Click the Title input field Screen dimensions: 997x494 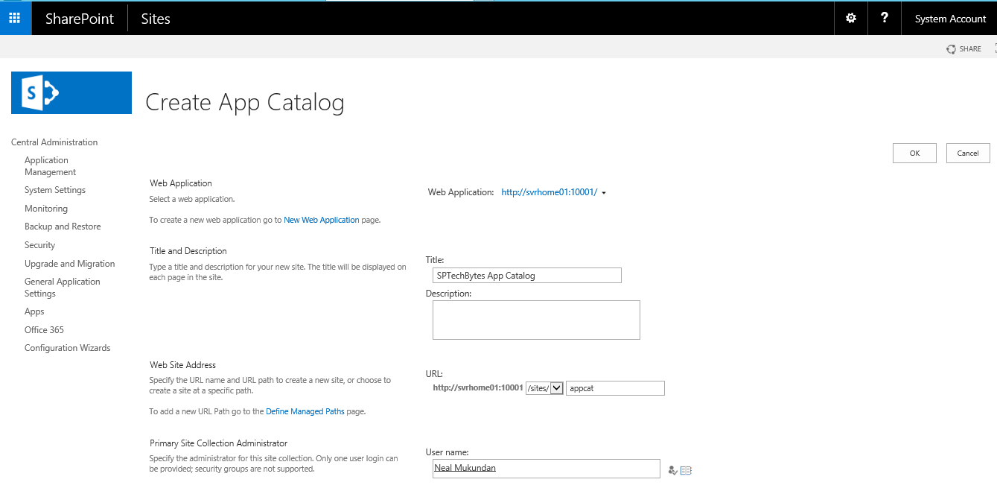point(527,276)
